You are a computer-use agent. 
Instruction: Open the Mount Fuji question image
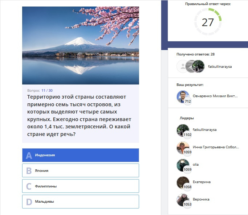(81, 45)
